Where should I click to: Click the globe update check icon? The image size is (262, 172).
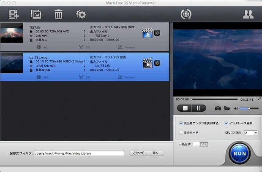(x=186, y=14)
